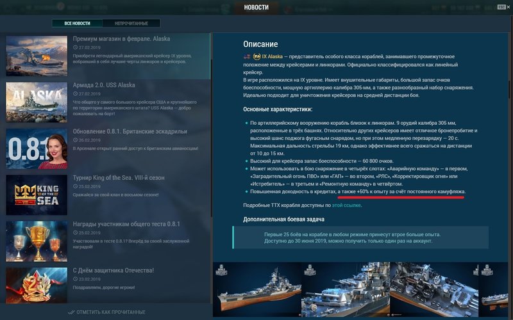Screen dimensions: 513x320
Task: Open the partly visible fourth gallery image
Action: pos(493,289)
